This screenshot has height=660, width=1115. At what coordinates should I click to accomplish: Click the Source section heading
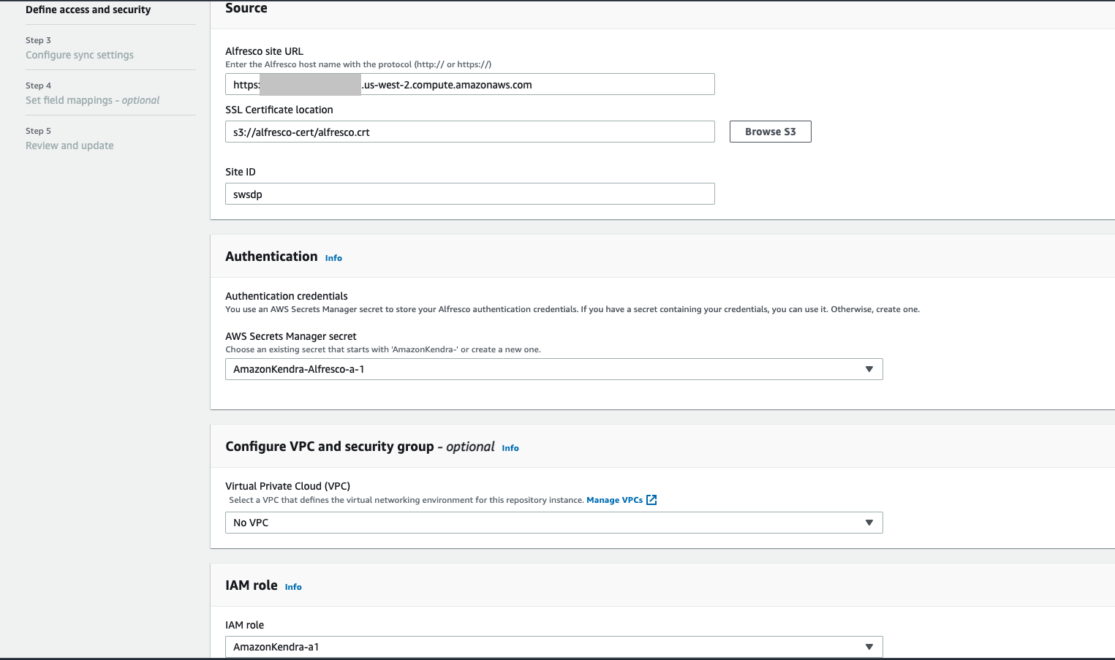[x=246, y=8]
